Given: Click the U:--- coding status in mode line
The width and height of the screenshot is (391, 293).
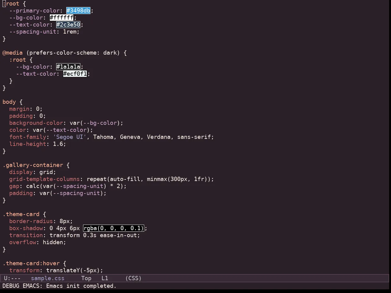Looking at the screenshot, I should click(12, 278).
